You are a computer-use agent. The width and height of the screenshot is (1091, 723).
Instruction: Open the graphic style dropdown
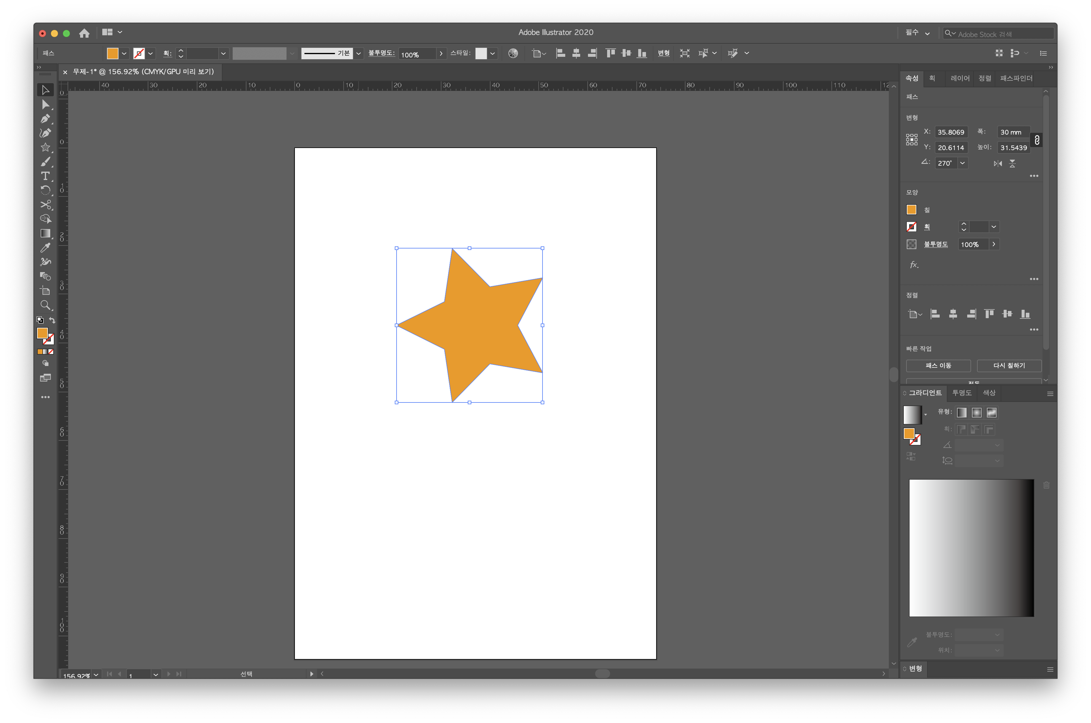click(493, 54)
